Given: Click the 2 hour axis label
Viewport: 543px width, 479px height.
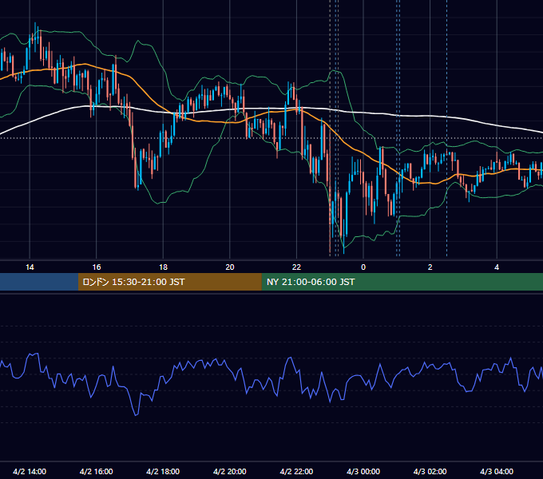Looking at the screenshot, I should point(430,267).
